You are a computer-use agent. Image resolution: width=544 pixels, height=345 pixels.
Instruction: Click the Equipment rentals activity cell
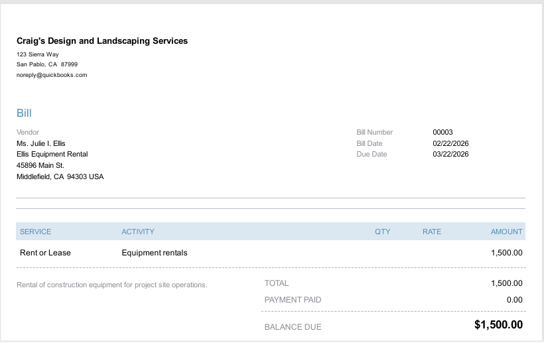155,253
